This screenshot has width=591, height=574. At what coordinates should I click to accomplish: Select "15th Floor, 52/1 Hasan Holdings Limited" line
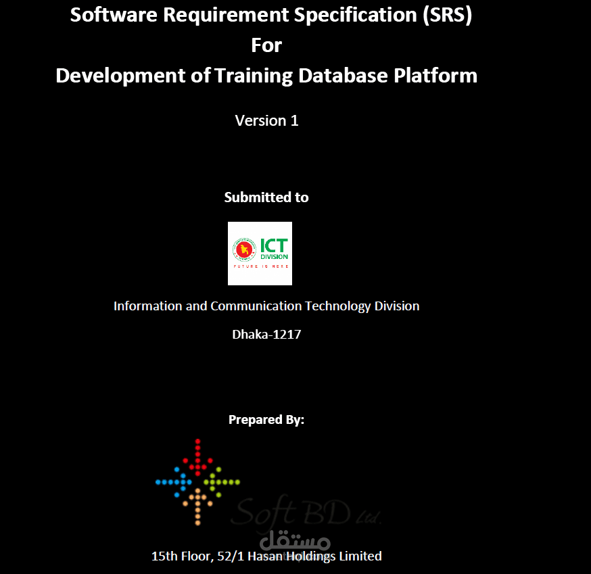(266, 556)
